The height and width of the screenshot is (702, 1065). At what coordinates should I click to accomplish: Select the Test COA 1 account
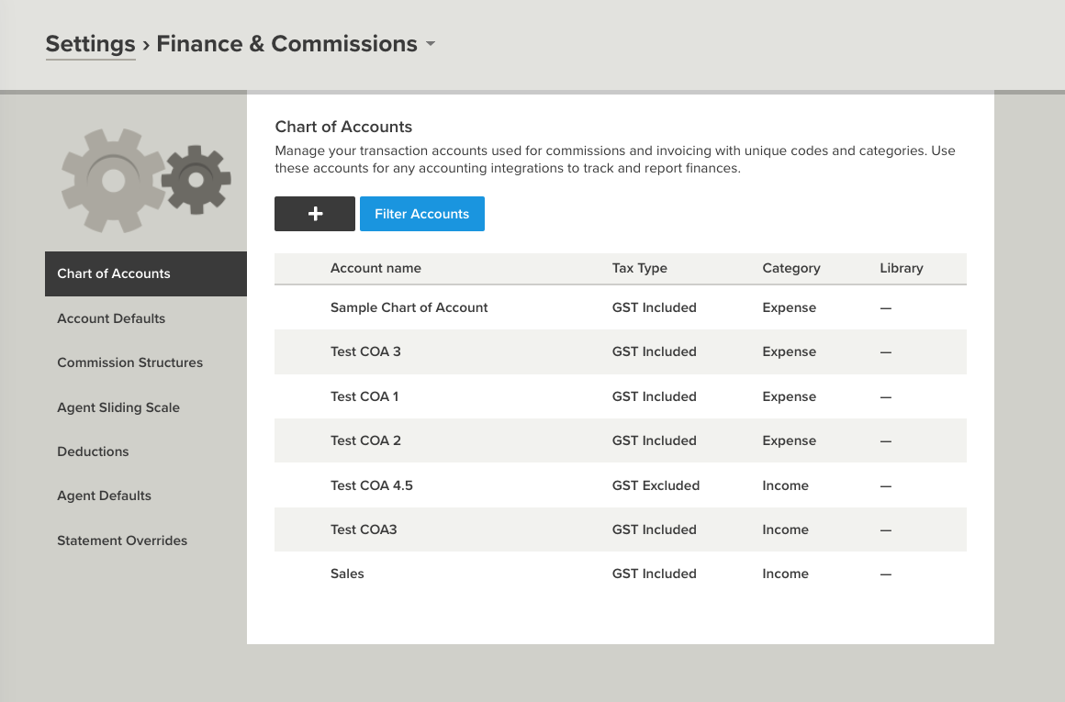click(364, 396)
